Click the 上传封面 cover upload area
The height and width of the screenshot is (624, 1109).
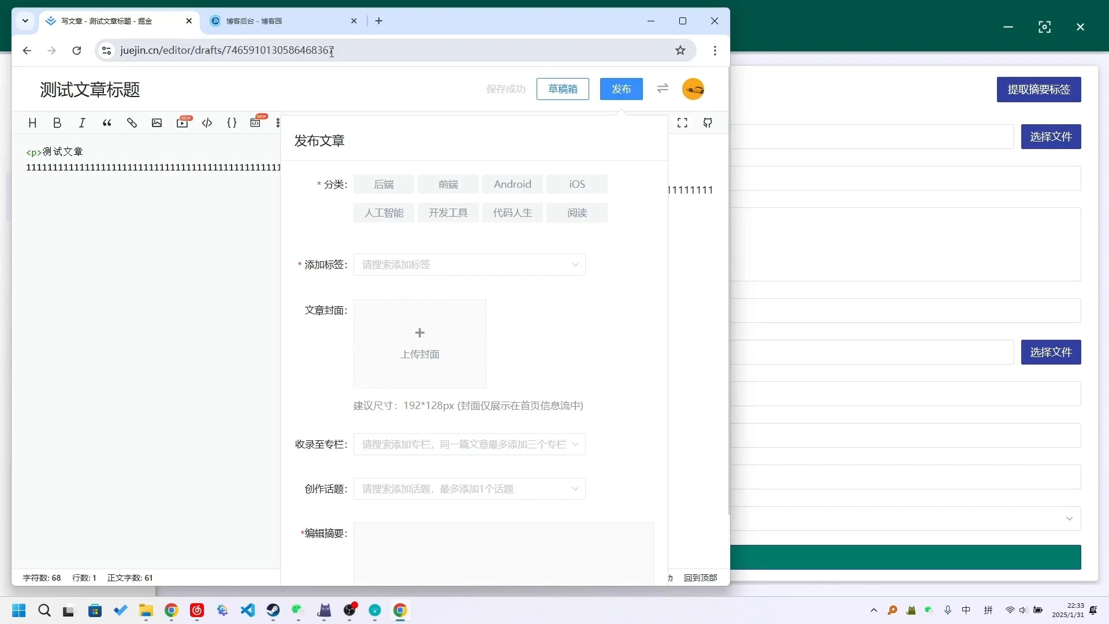[420, 343]
